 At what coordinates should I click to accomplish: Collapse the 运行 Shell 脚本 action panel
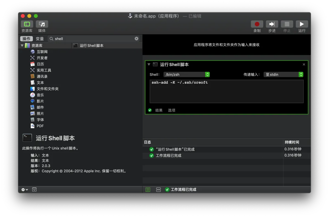(149, 64)
